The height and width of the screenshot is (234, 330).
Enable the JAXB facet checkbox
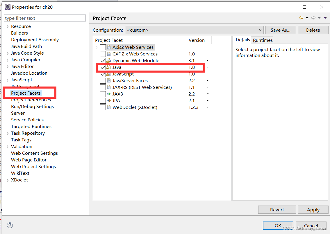(103, 94)
